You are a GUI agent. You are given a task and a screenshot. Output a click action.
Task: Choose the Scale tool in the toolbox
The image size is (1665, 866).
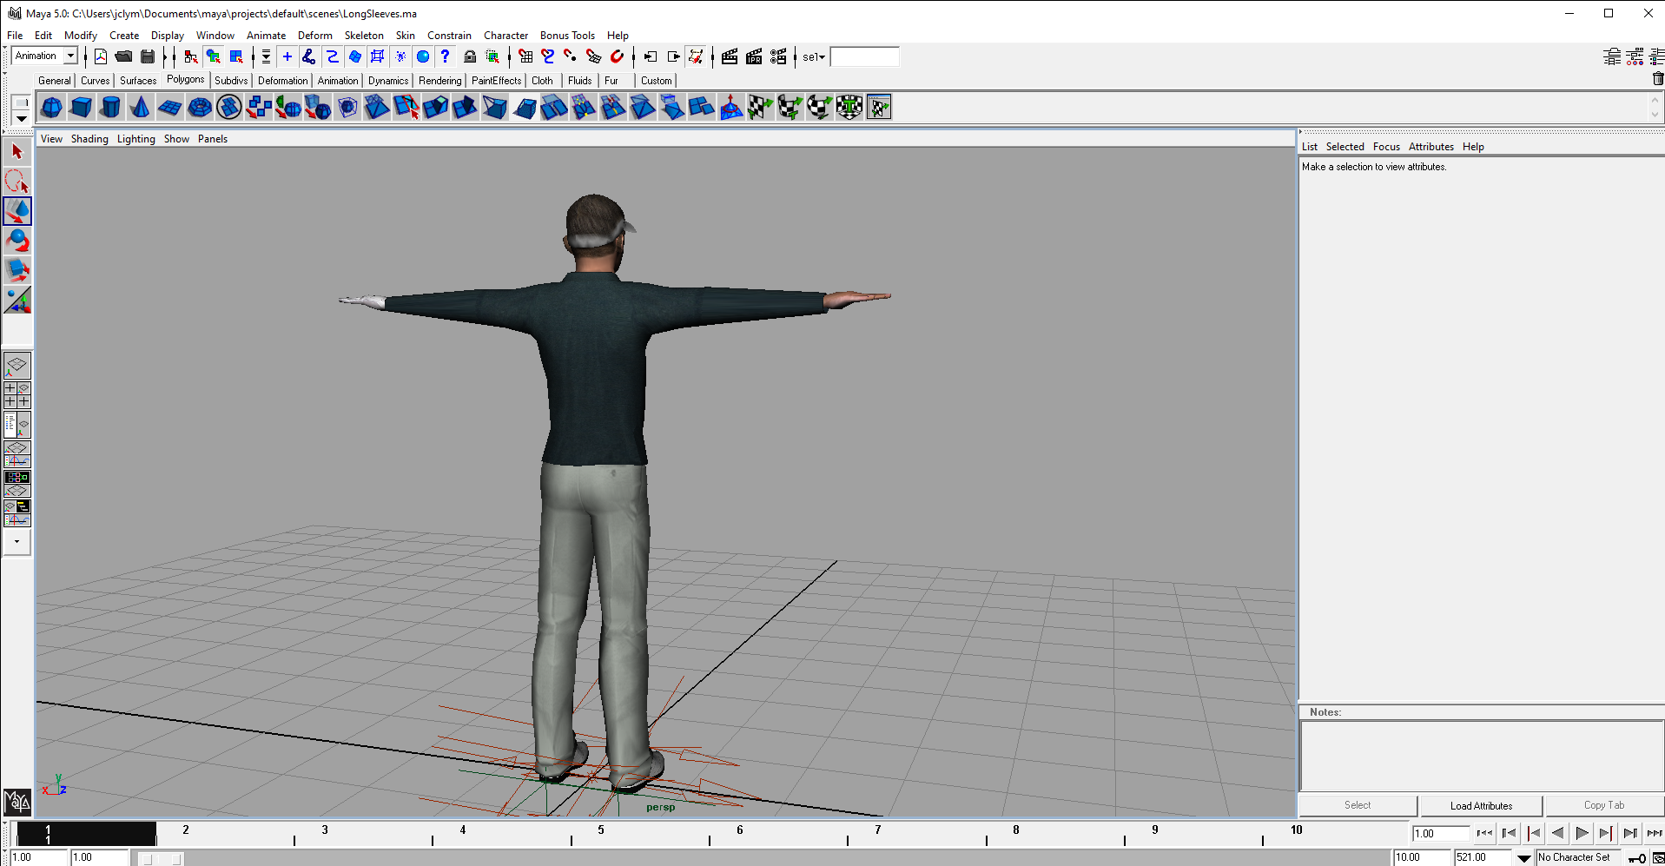click(17, 270)
